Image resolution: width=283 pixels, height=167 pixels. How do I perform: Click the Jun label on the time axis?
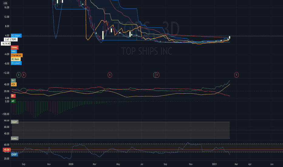(272, 164)
